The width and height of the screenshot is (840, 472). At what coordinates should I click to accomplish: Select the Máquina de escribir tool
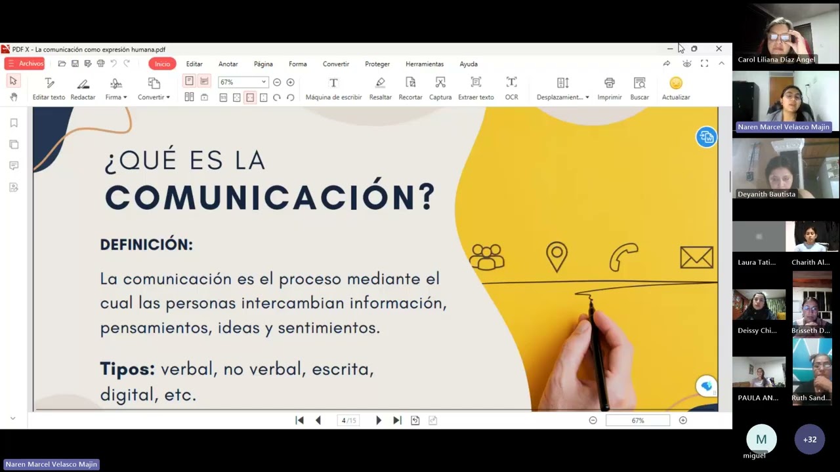[x=333, y=88]
